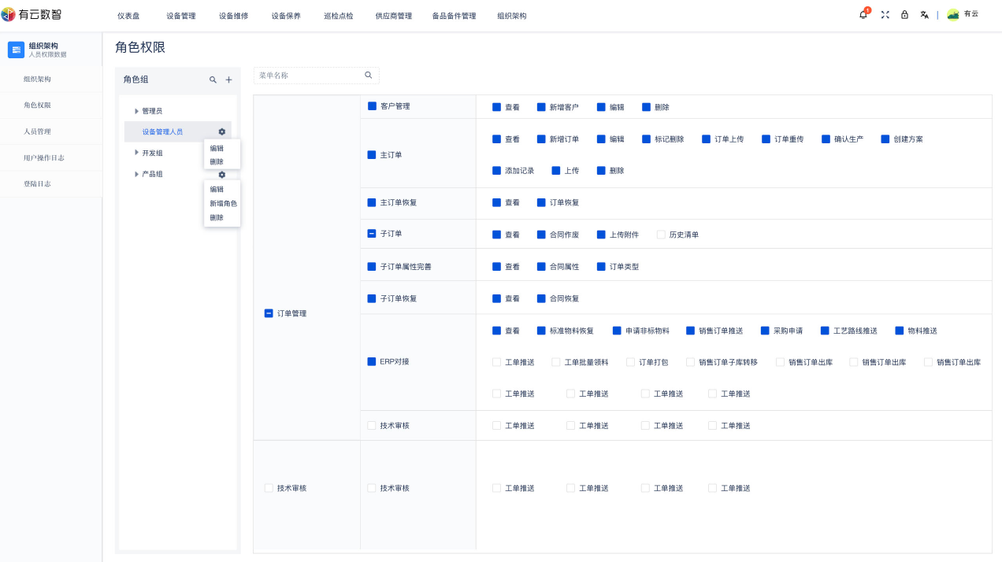Toggle the 订单管理 parent checkbox

click(269, 313)
